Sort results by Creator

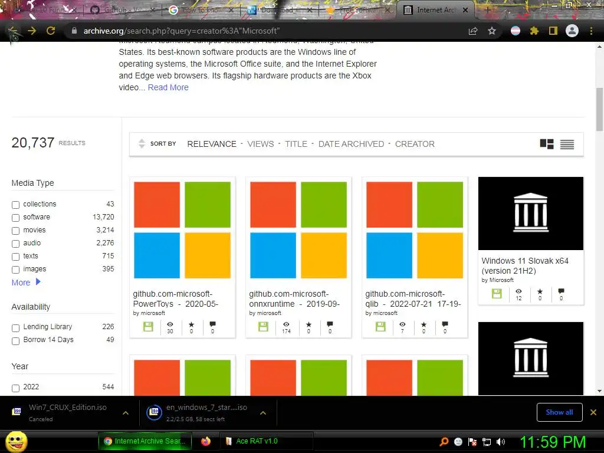[x=415, y=144]
